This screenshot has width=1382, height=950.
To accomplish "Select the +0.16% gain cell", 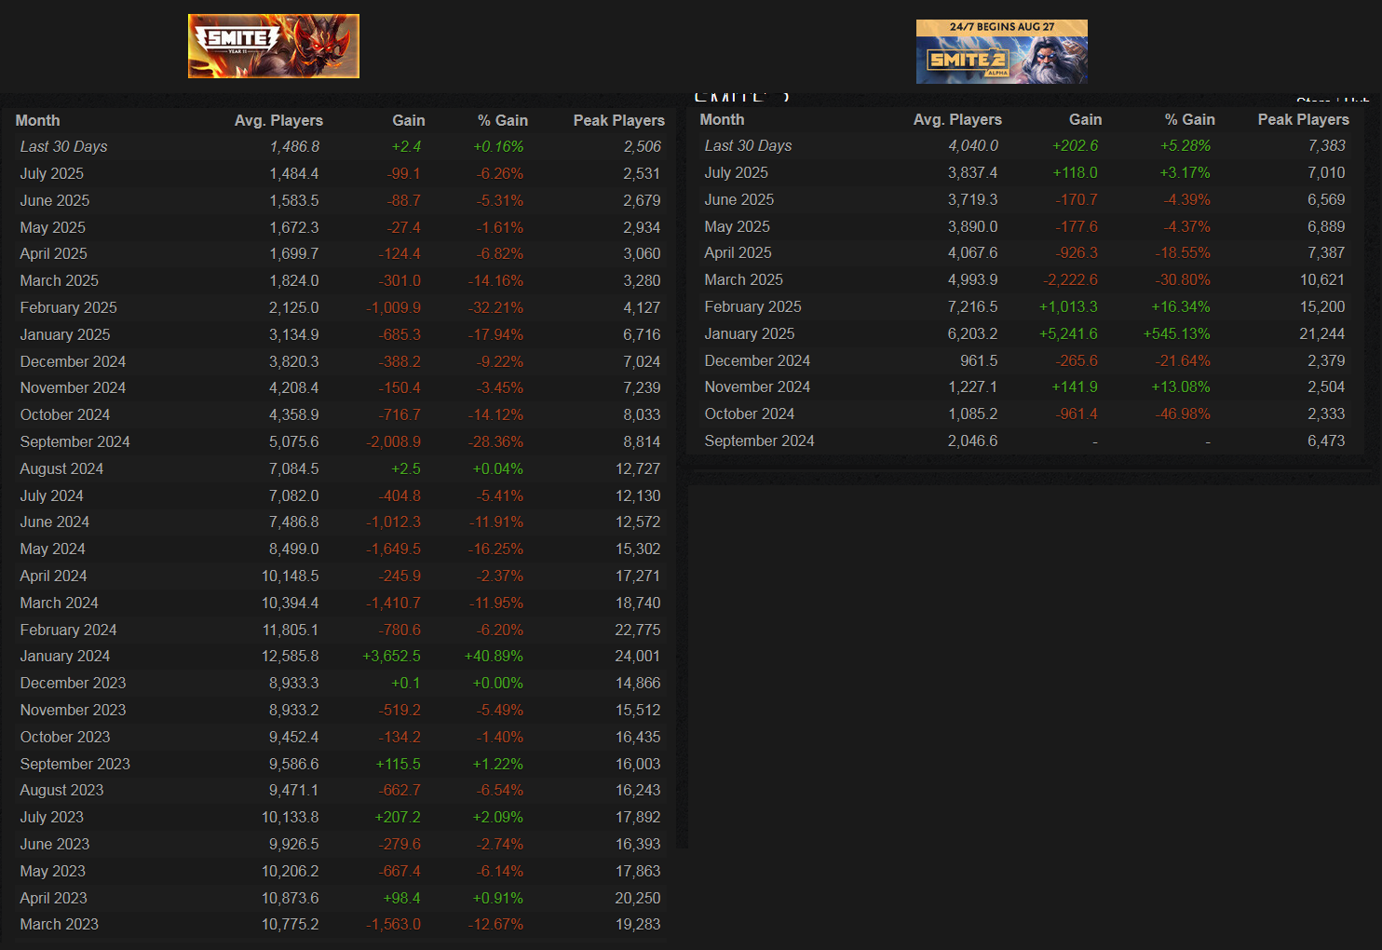I will [x=498, y=146].
